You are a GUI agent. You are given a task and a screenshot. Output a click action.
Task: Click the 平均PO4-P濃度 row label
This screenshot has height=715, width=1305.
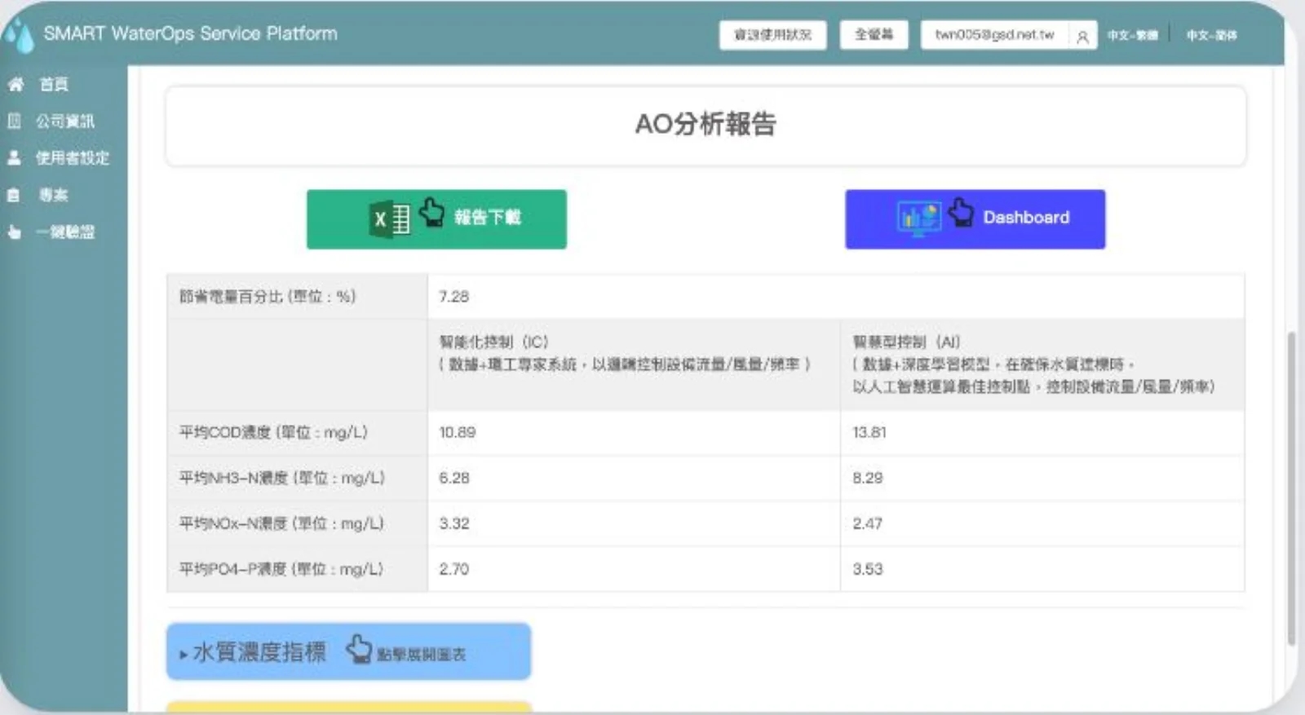[281, 569]
